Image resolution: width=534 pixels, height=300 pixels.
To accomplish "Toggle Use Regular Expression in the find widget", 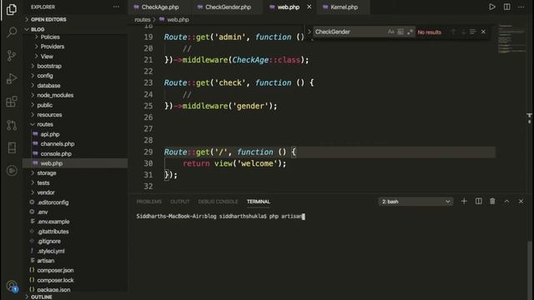I will 410,32.
